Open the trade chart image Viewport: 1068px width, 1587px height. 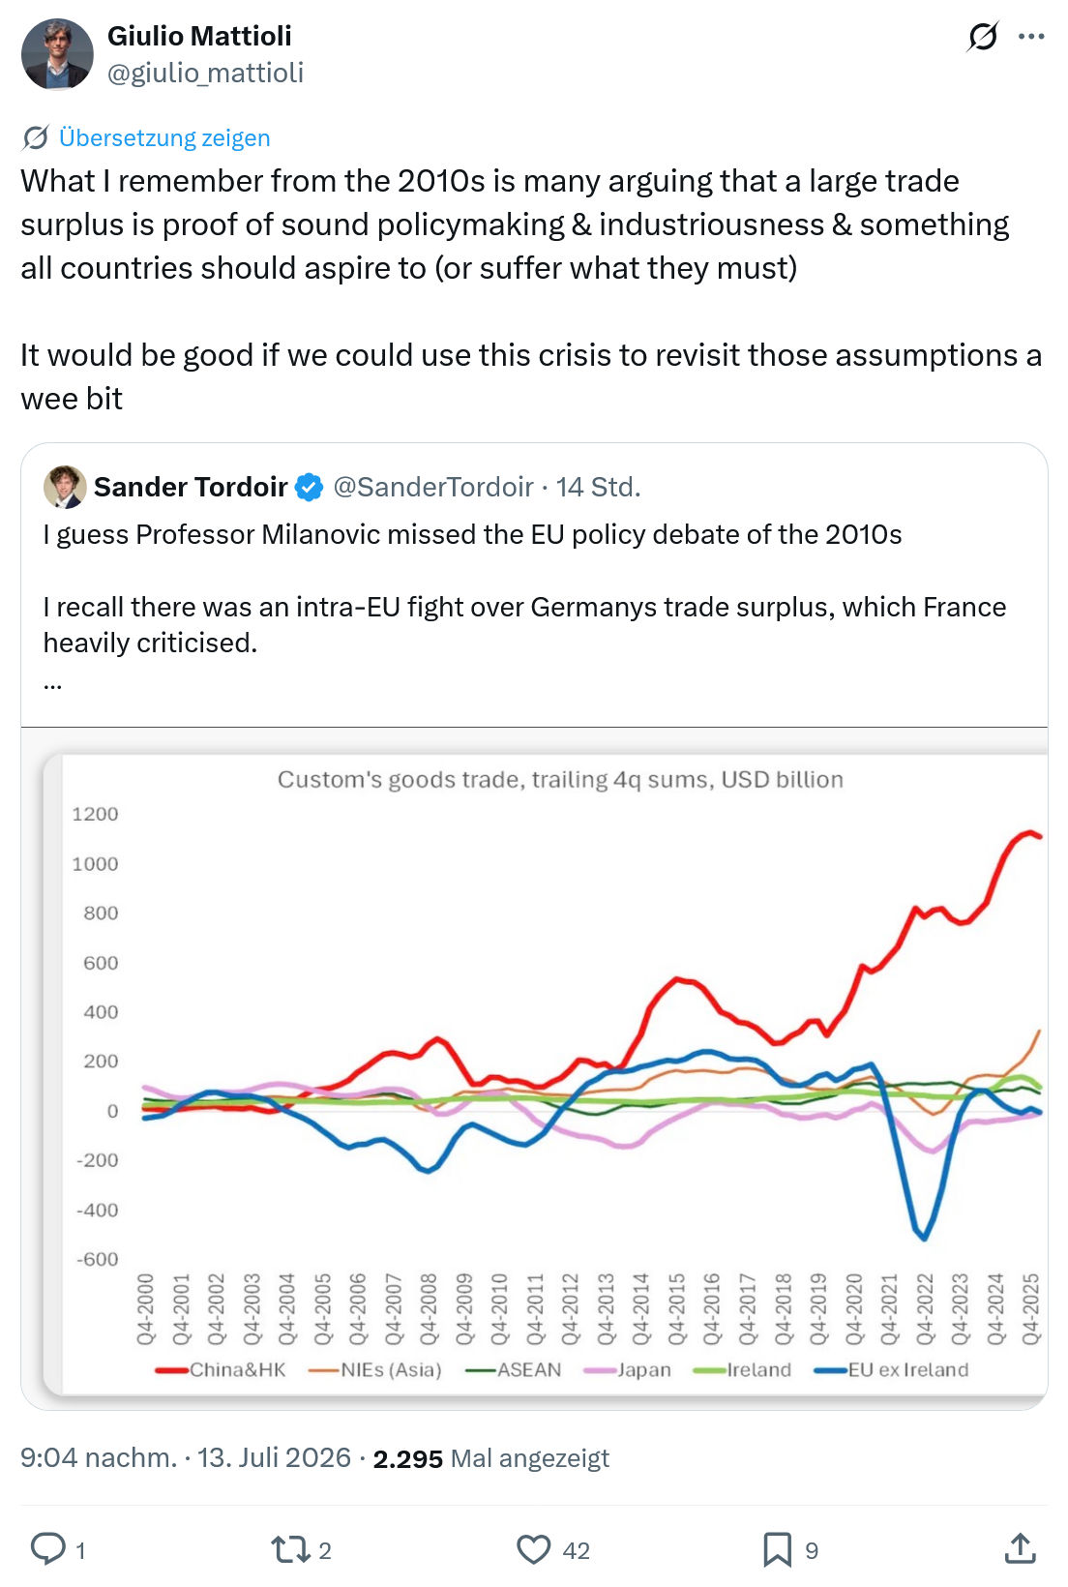coord(534,1067)
